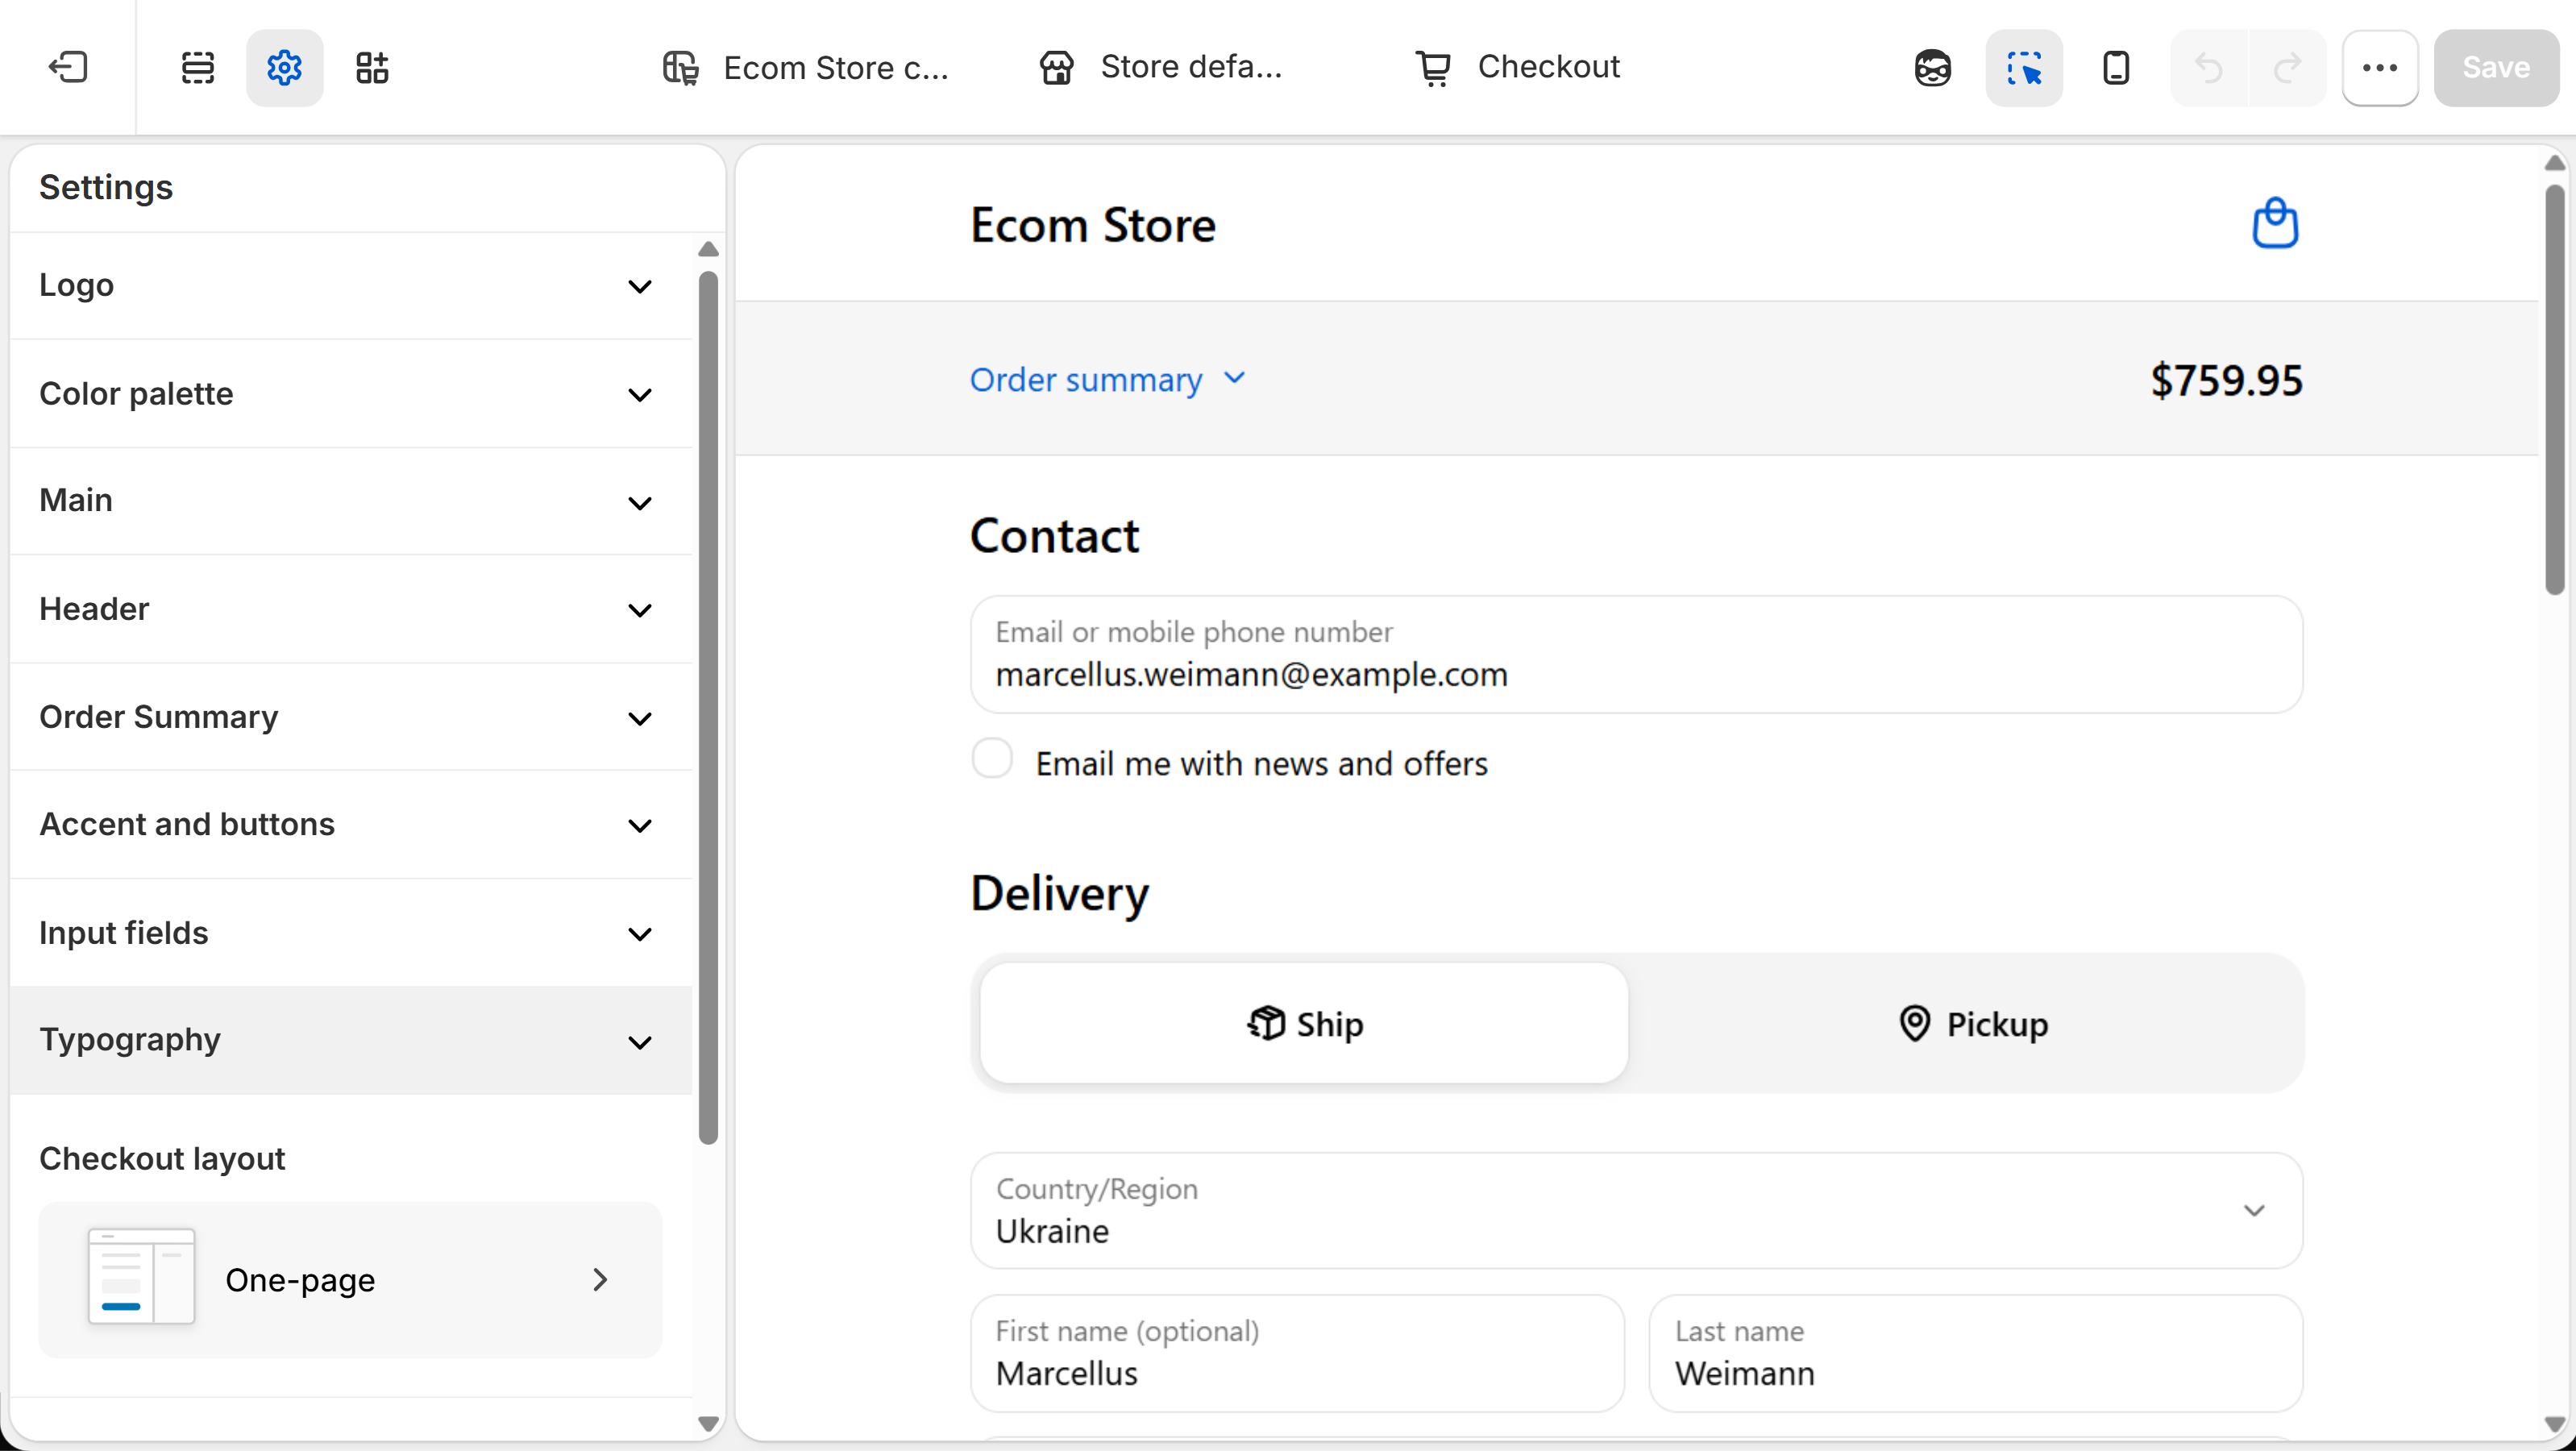2576x1451 pixels.
Task: Expand the Input fields section
Action: coord(350,933)
